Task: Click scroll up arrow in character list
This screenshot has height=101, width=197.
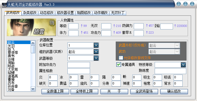Action: point(33,43)
